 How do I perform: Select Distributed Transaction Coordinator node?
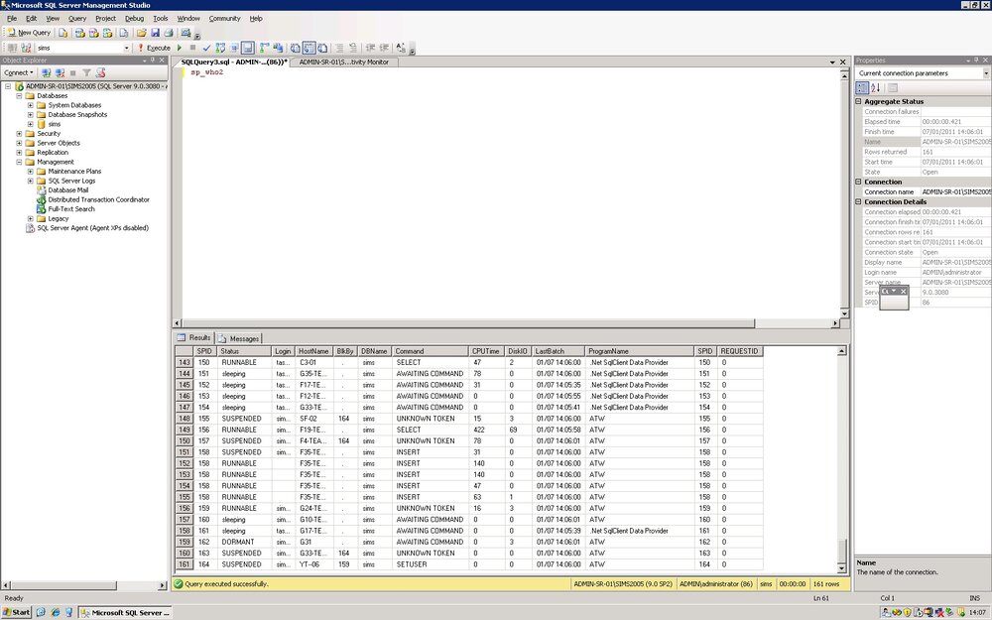(x=98, y=199)
